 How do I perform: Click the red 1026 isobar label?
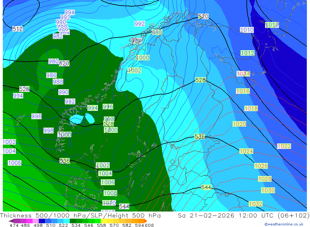pyautogui.click(x=261, y=166)
